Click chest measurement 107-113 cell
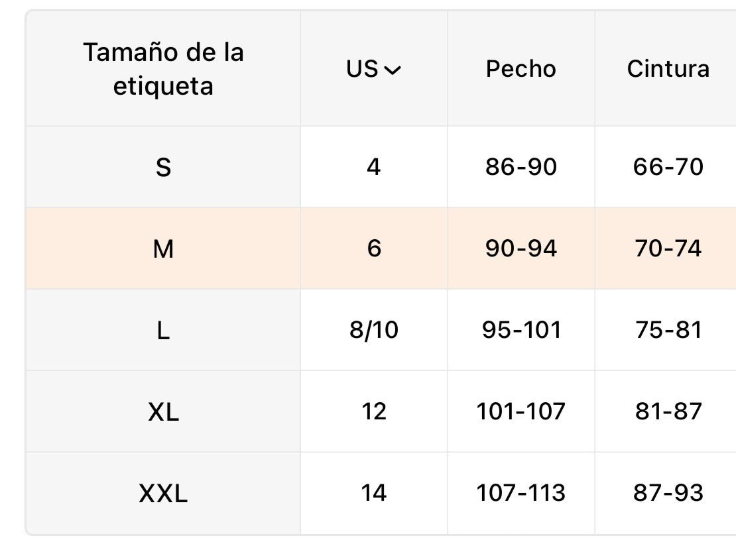The width and height of the screenshot is (736, 538). click(x=521, y=493)
